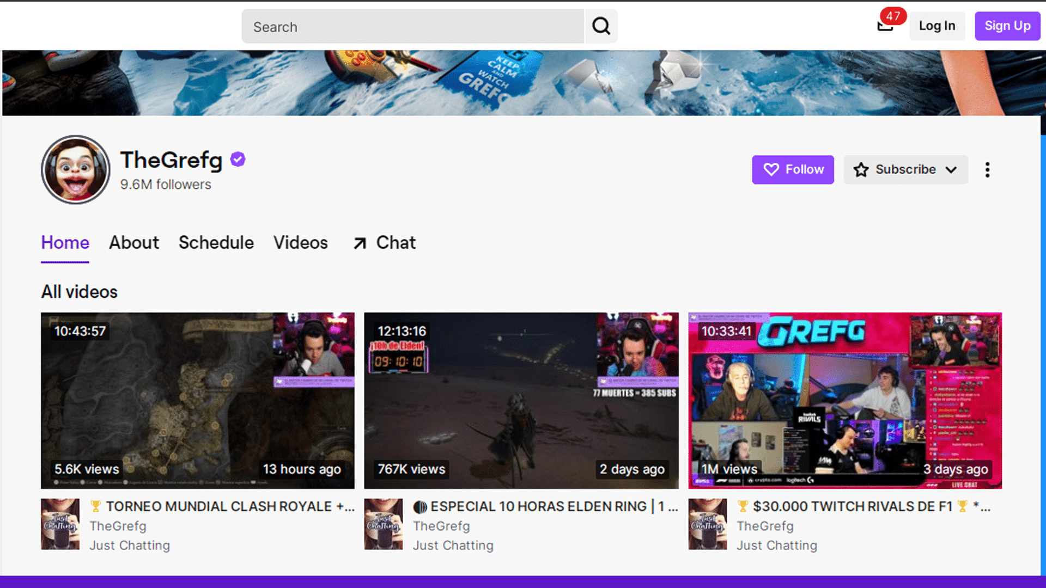Image resolution: width=1046 pixels, height=588 pixels.
Task: Open the three-dot channel options menu
Action: (987, 169)
